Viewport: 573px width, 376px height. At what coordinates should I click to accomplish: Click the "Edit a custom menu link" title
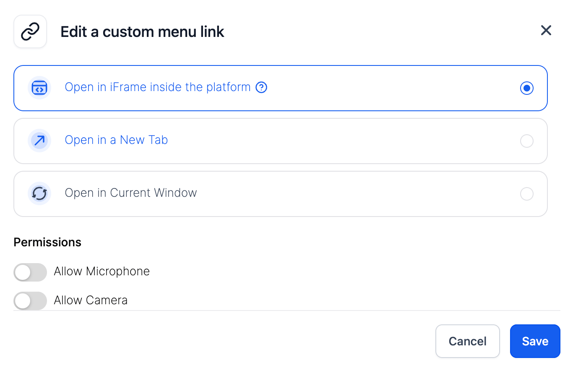(142, 32)
